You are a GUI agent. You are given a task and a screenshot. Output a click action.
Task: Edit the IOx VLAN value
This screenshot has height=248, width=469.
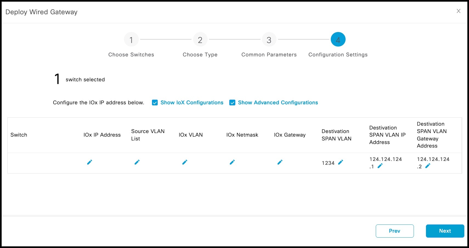(x=185, y=162)
